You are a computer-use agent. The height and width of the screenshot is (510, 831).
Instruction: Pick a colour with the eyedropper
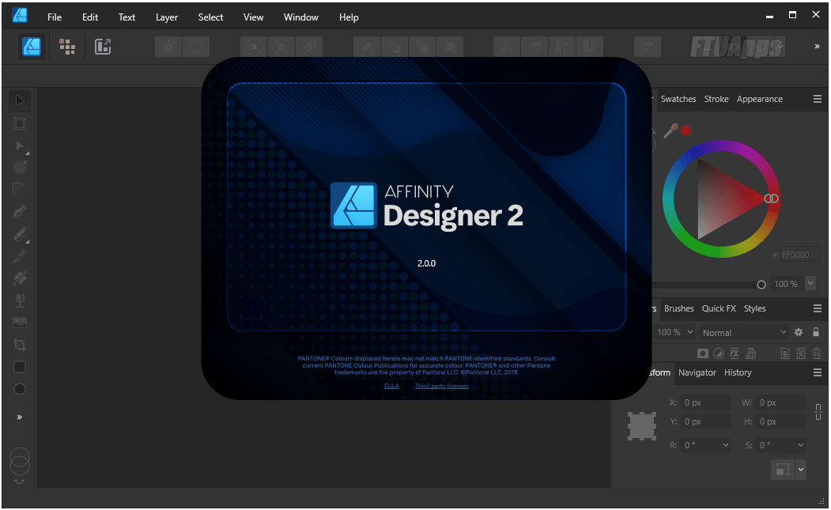(671, 130)
